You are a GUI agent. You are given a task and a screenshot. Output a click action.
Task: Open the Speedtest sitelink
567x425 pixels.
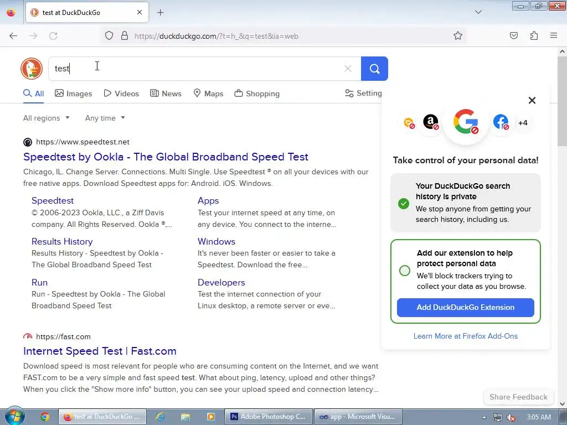click(53, 200)
